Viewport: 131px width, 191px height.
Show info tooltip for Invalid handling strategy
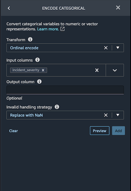(57, 107)
